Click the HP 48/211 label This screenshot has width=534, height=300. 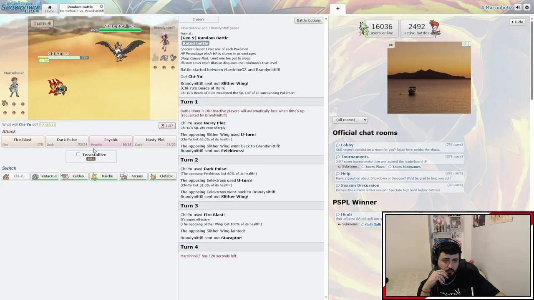[48, 125]
